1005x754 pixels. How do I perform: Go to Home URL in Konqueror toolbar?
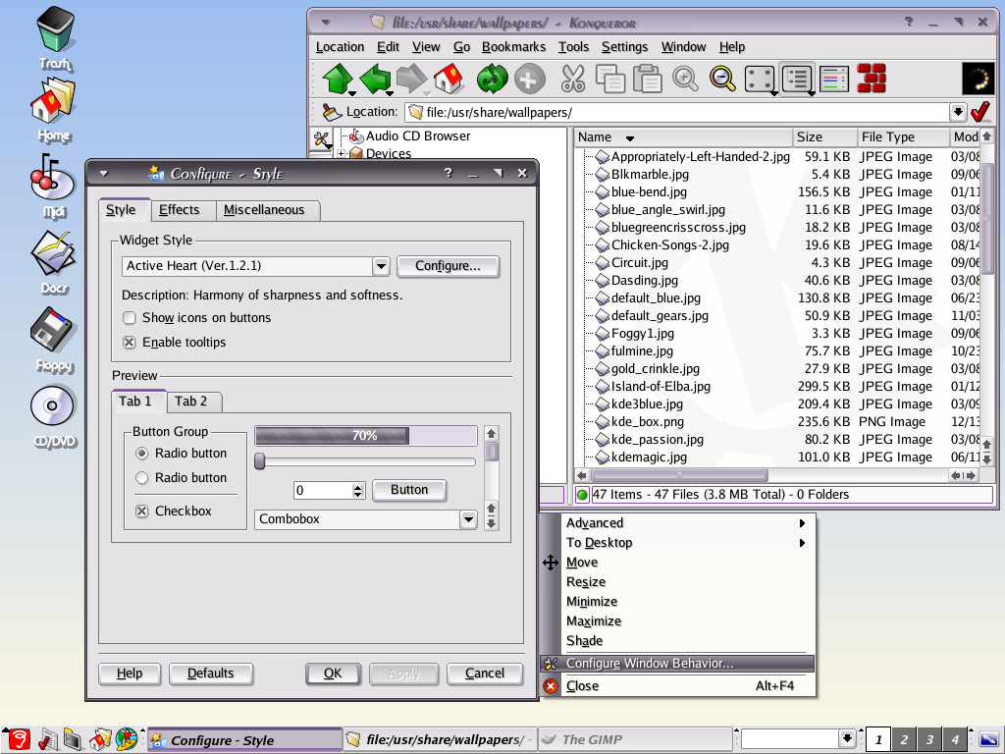[x=448, y=79]
